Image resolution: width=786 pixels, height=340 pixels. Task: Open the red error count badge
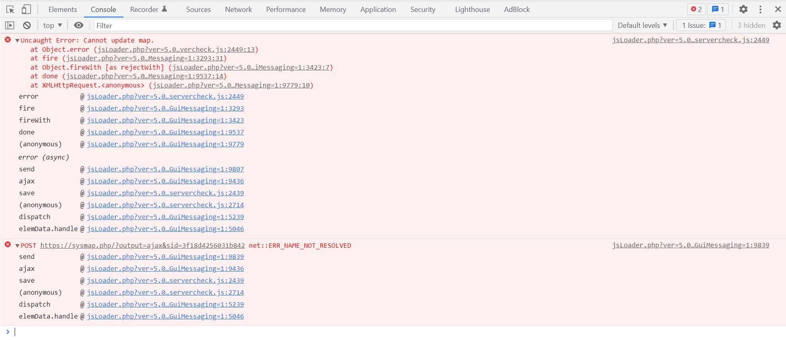click(x=696, y=9)
